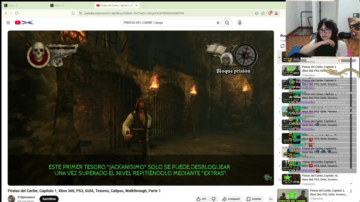Click the Compartir button
The width and height of the screenshot is (360, 202).
pyautogui.click(x=231, y=199)
